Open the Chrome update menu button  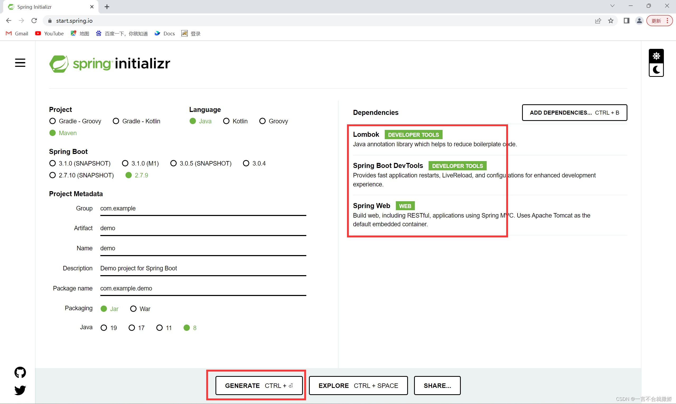point(659,21)
